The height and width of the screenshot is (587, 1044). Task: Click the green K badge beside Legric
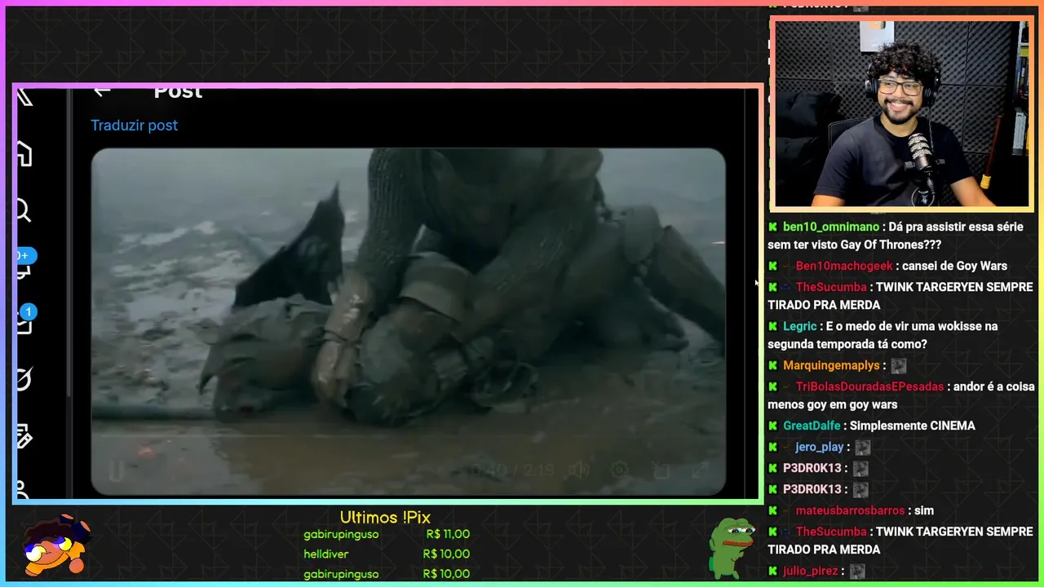(x=772, y=326)
